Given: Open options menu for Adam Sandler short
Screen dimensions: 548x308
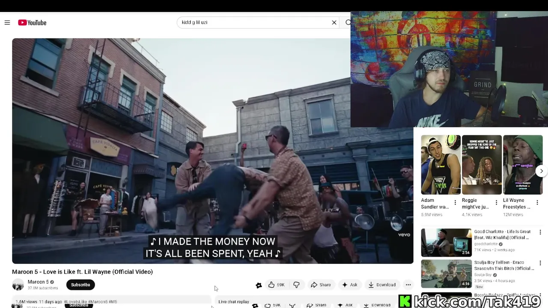Looking at the screenshot, I should click(455, 203).
